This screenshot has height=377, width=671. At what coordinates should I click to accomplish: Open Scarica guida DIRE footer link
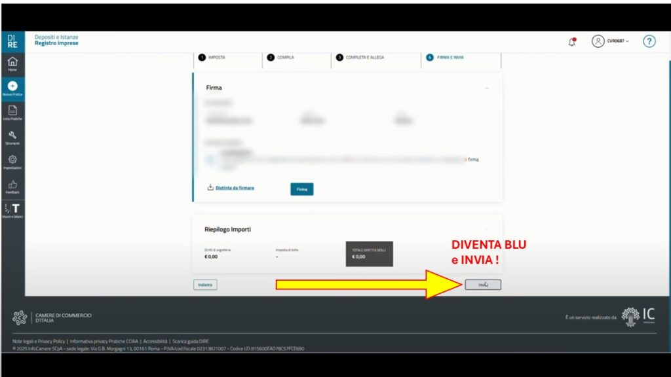(191, 342)
